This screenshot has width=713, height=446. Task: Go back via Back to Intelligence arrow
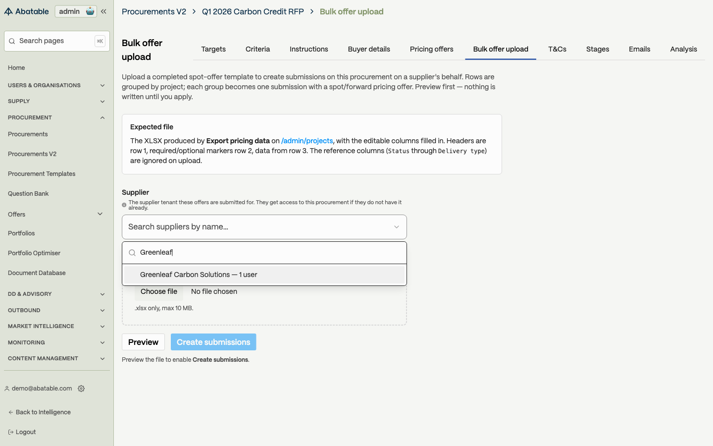point(10,412)
